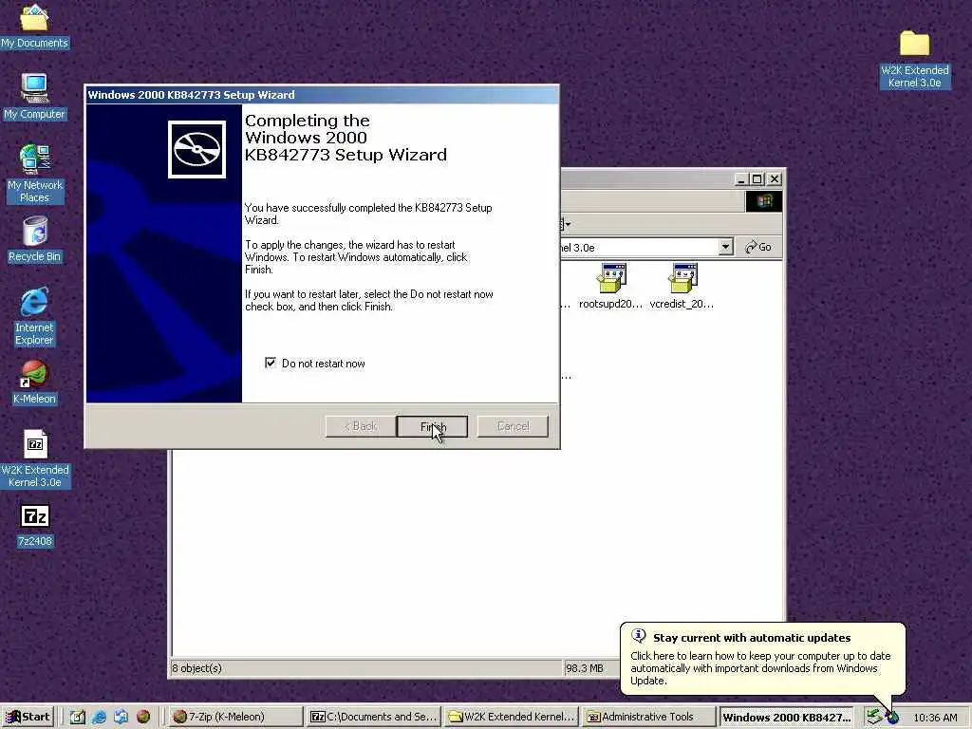This screenshot has width=972, height=729.
Task: Launch Internet Explorer from quick launch
Action: 99,717
